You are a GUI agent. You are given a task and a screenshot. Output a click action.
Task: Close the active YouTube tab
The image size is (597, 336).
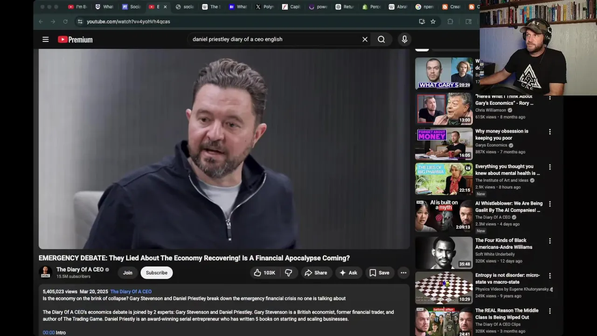(165, 7)
